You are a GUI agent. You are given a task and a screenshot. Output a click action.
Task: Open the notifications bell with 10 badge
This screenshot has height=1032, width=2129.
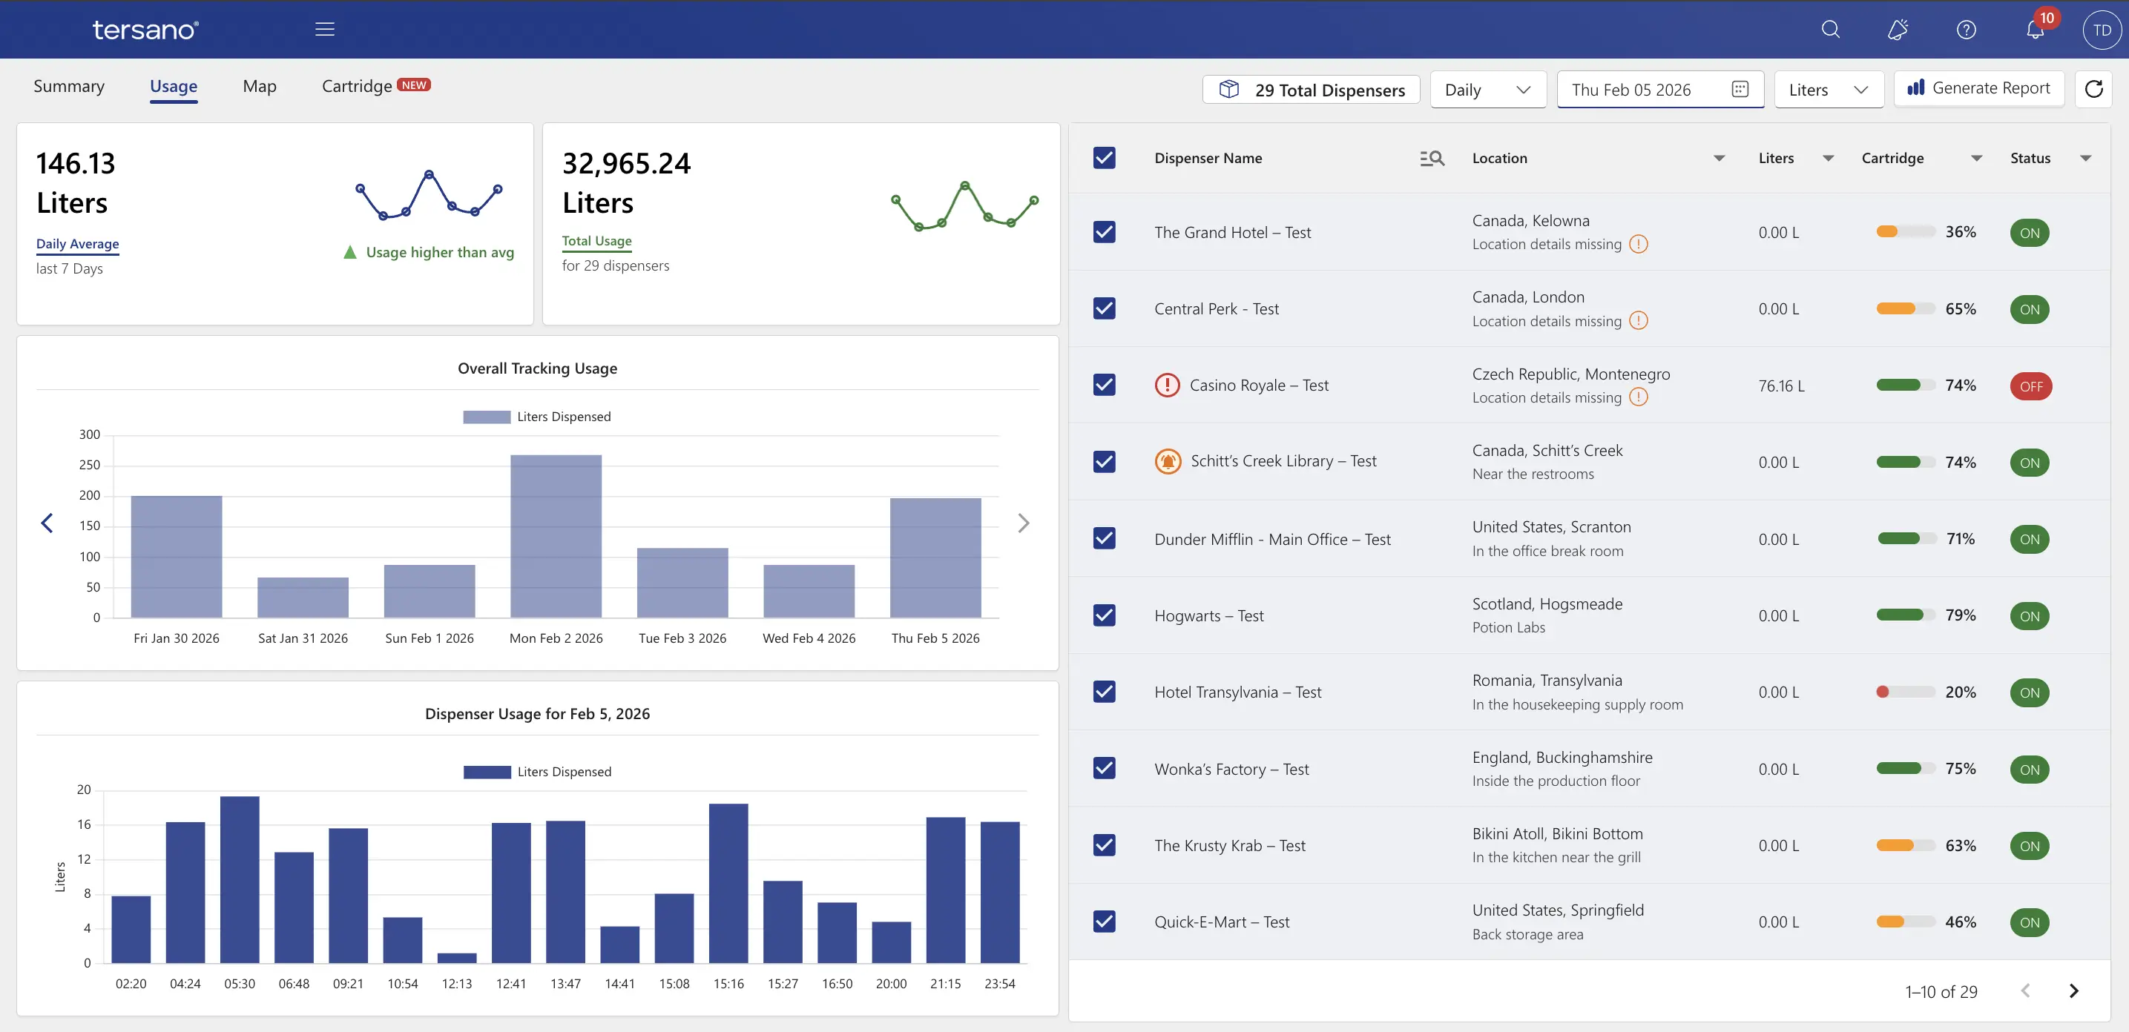click(x=2035, y=30)
